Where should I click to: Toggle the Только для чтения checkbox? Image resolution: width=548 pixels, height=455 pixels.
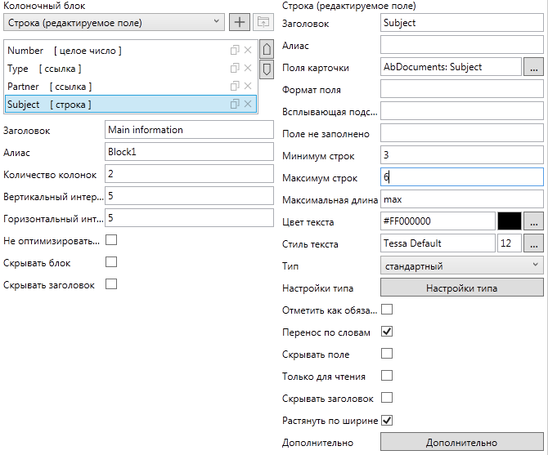[x=387, y=376]
